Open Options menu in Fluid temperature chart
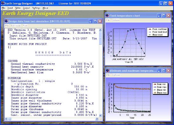The image size is (174, 125). click(x=116, y=20)
